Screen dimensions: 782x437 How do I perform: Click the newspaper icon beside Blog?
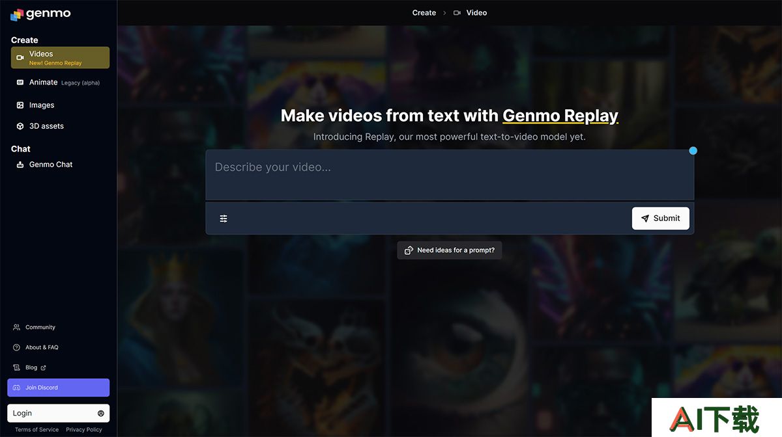[17, 367]
